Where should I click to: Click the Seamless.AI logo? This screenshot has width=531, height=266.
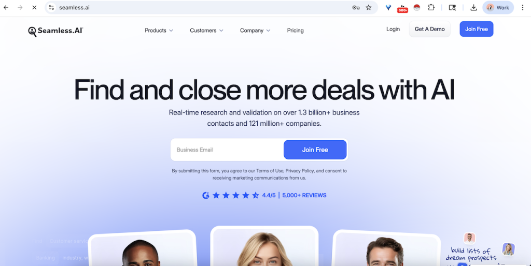tap(55, 31)
